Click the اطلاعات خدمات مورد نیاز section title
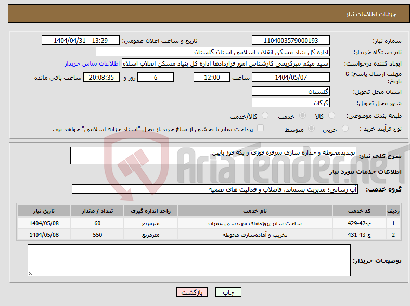Screen dimensions: 410x306 (x=365, y=172)
